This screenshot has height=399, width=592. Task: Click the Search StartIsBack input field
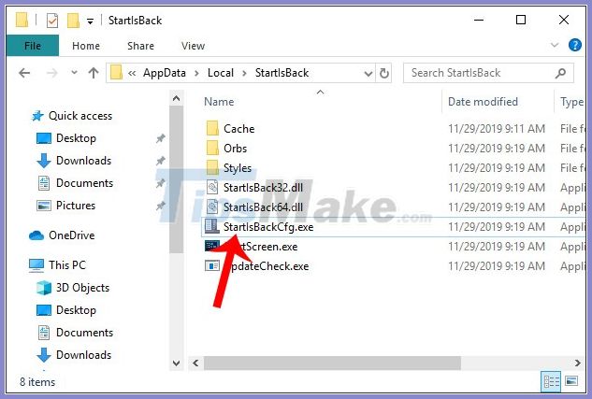484,73
